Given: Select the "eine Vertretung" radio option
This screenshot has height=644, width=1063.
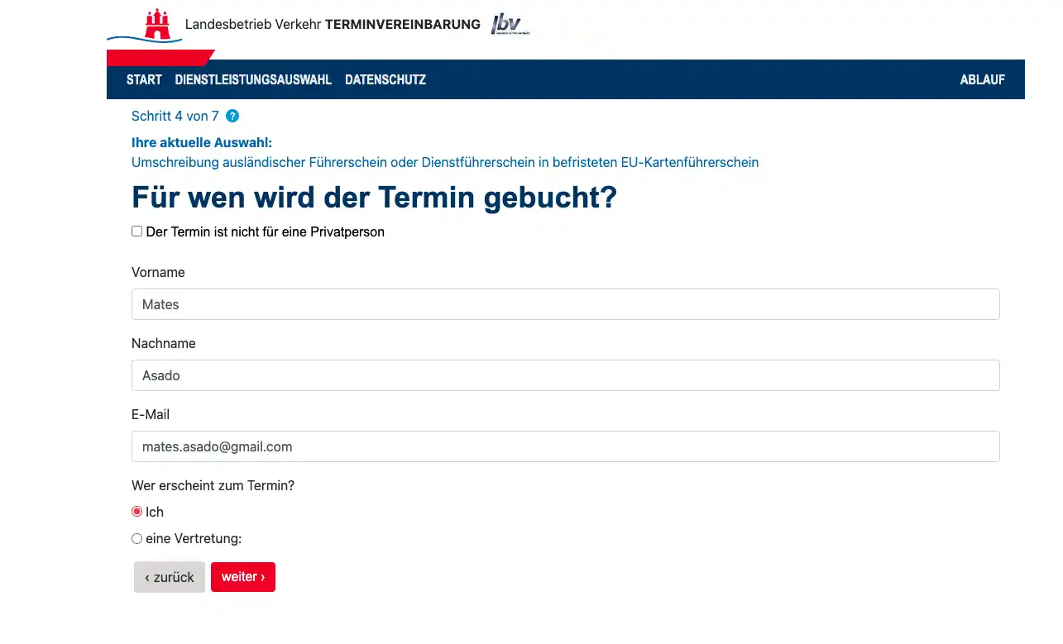Looking at the screenshot, I should tap(136, 538).
